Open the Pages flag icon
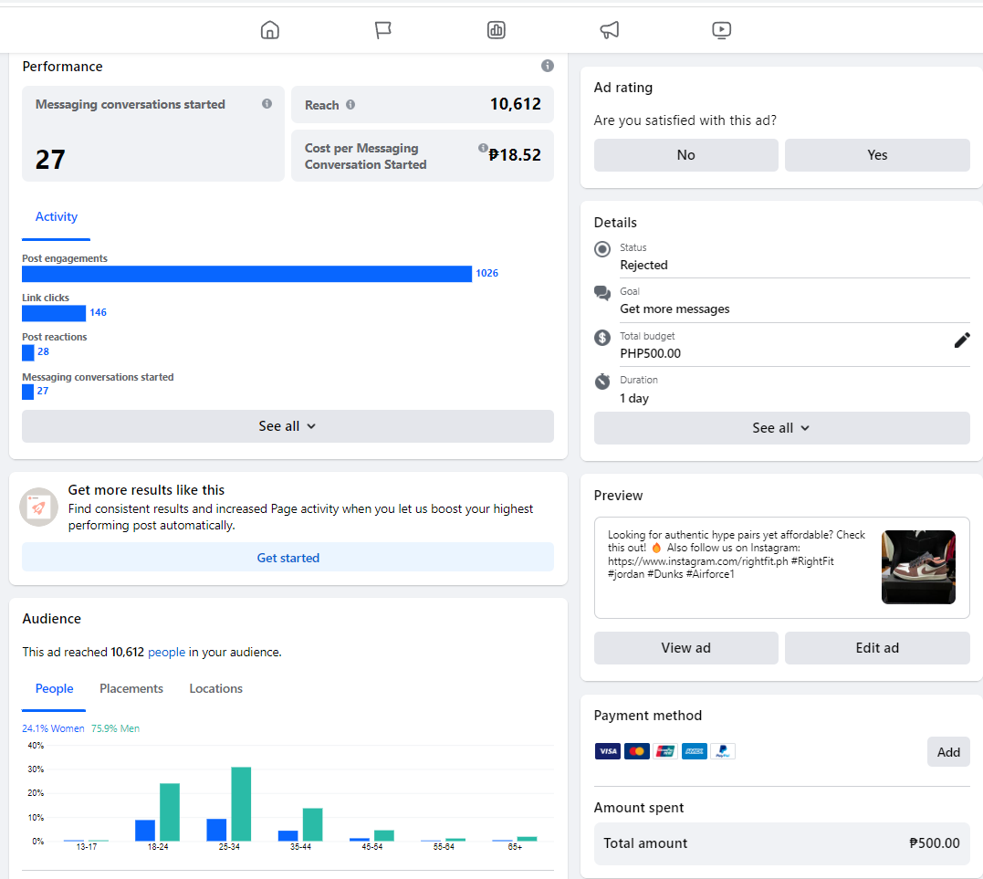Image resolution: width=983 pixels, height=879 pixels. [x=383, y=30]
